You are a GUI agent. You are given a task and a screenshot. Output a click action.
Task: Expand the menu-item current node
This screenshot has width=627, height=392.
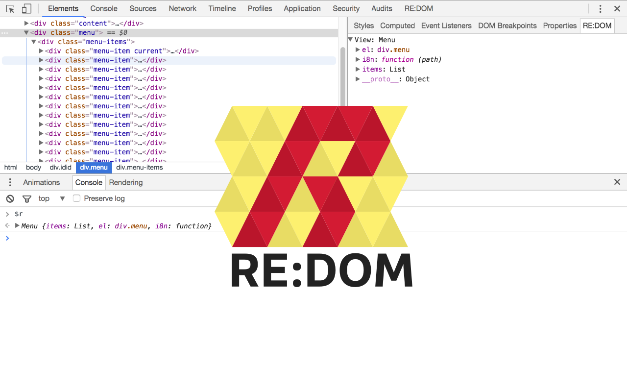pos(42,51)
